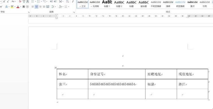Clear all formatting with the eraser icon

pyautogui.click(x=20, y=2)
